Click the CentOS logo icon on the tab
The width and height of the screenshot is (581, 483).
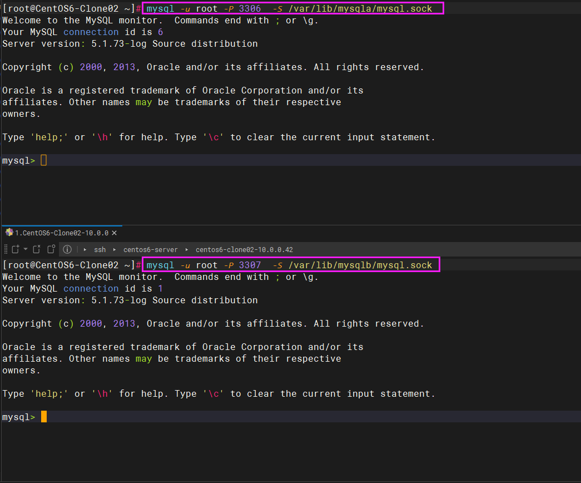(x=9, y=233)
